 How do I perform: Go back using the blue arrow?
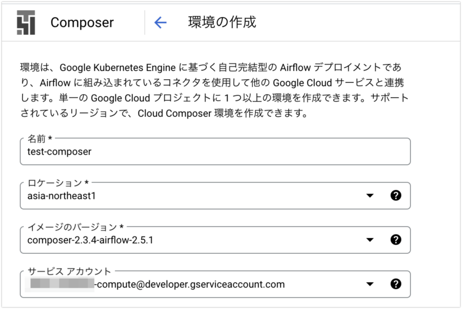pos(160,23)
